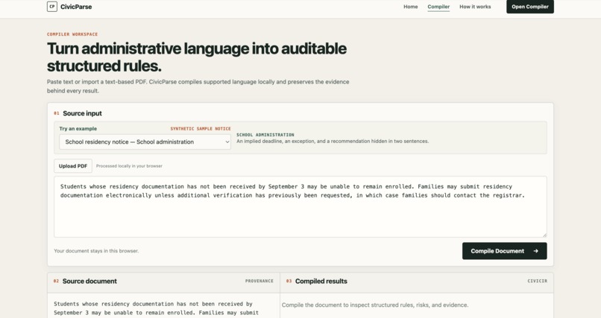601x318 pixels.
Task: Click the Source document panel heading
Action: 89,281
